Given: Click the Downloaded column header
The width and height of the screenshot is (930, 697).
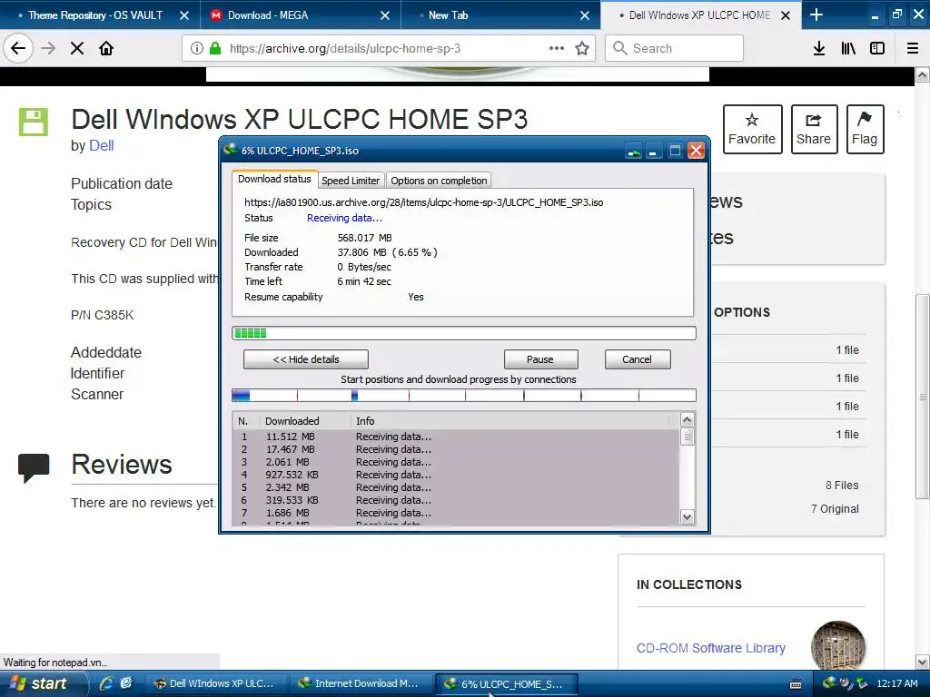Looking at the screenshot, I should coord(306,421).
